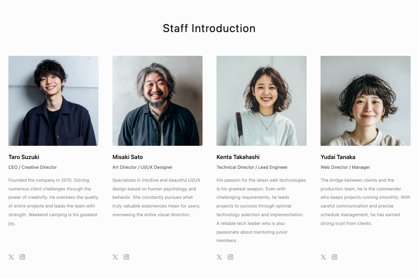The image size is (419, 279).
Task: Click the name Taro Suzuki
Action: [x=24, y=157]
